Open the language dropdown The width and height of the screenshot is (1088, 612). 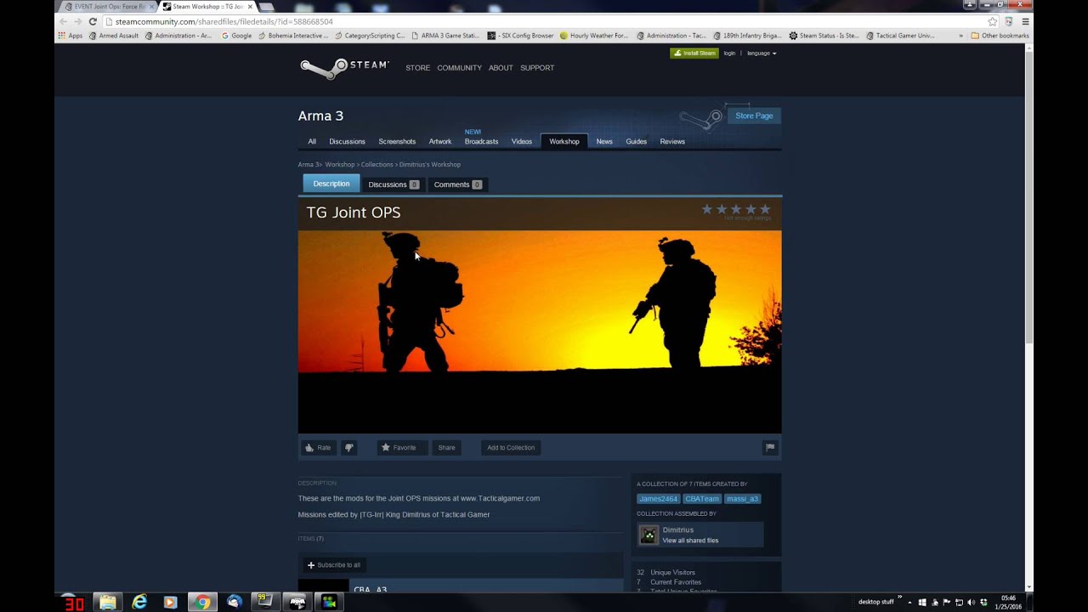tap(762, 53)
